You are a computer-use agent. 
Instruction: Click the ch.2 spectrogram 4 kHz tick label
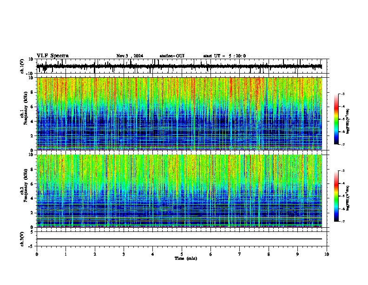click(33, 198)
